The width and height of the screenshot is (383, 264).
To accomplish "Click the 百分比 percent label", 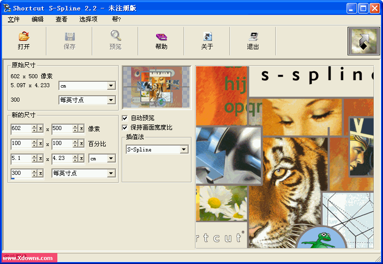I will click(97, 144).
